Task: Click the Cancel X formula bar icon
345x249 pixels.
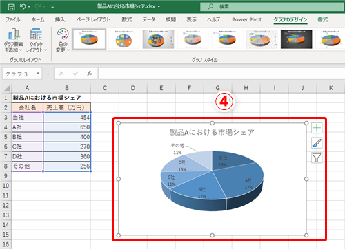Action: [x=61, y=74]
